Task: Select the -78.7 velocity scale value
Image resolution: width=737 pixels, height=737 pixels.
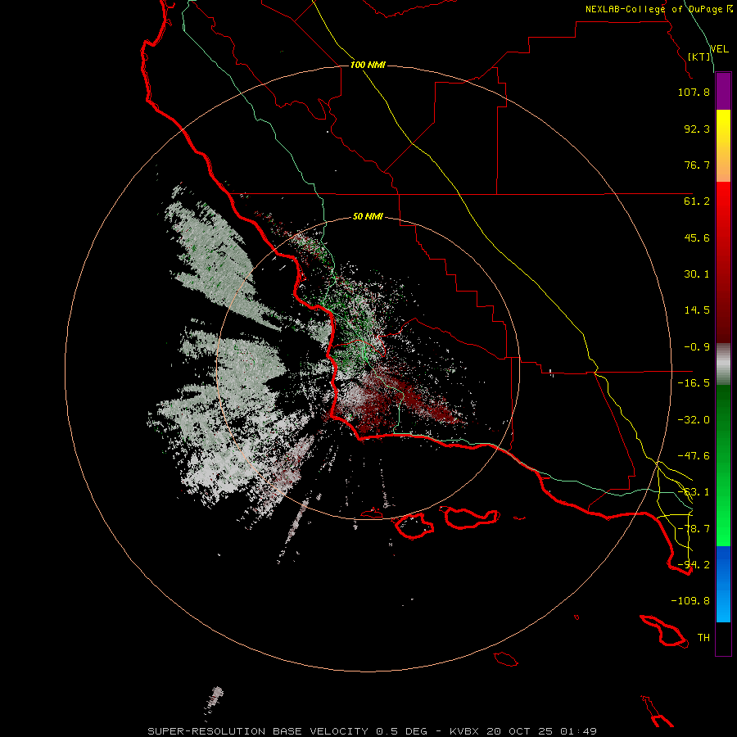Action: pos(694,529)
